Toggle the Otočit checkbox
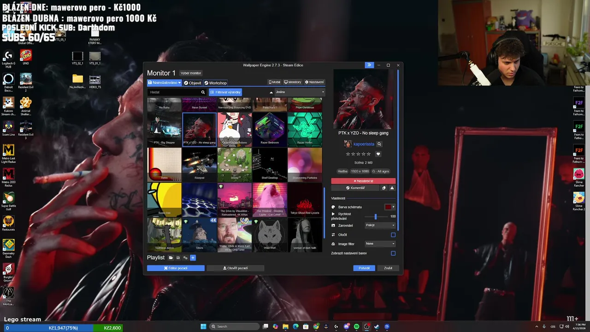The height and width of the screenshot is (332, 590). click(393, 235)
